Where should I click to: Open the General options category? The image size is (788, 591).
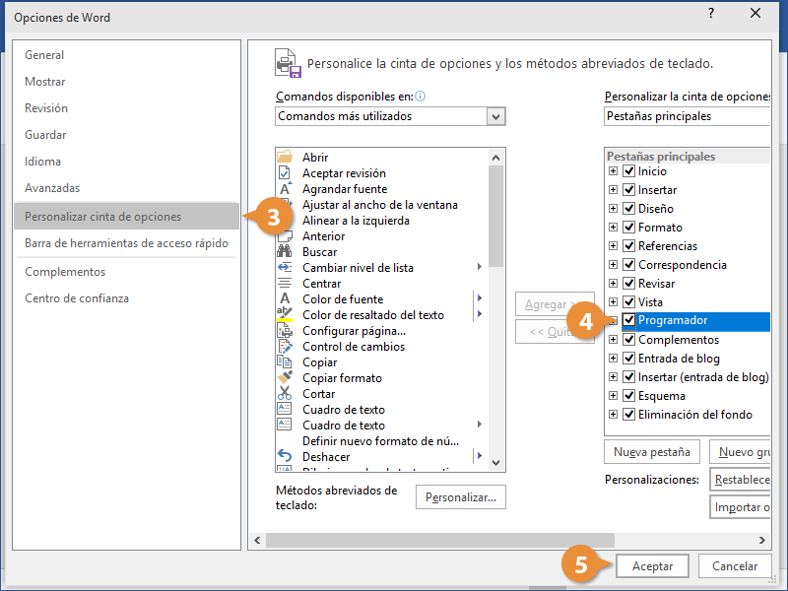(x=44, y=56)
